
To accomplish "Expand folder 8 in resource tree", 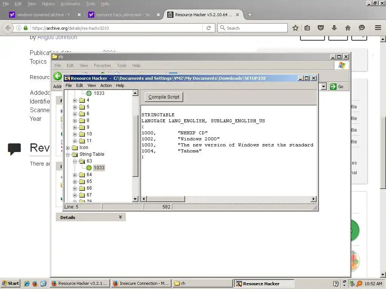I will [x=75, y=121].
